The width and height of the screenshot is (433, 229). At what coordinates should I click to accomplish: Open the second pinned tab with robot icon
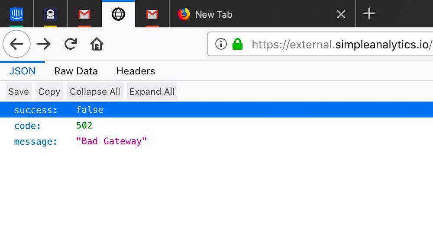pyautogui.click(x=51, y=14)
